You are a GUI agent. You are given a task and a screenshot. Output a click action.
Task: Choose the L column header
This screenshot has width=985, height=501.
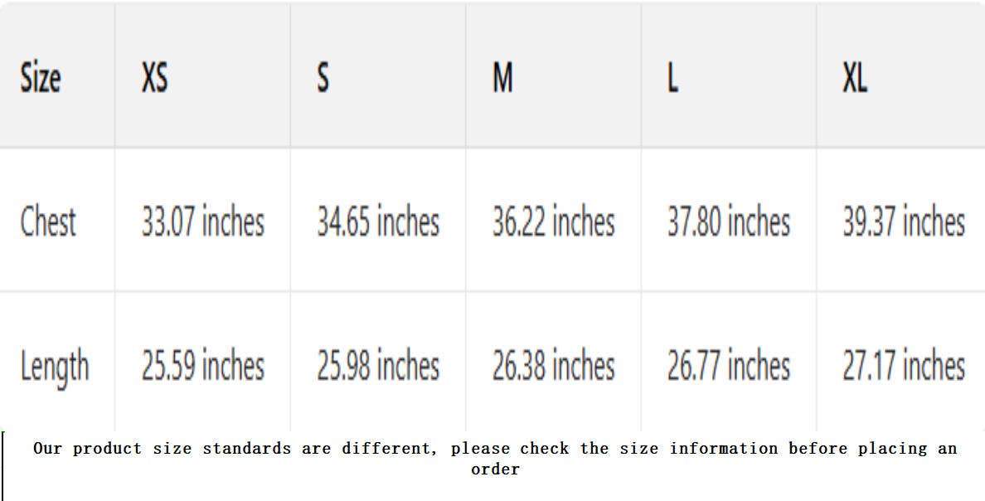(x=673, y=79)
